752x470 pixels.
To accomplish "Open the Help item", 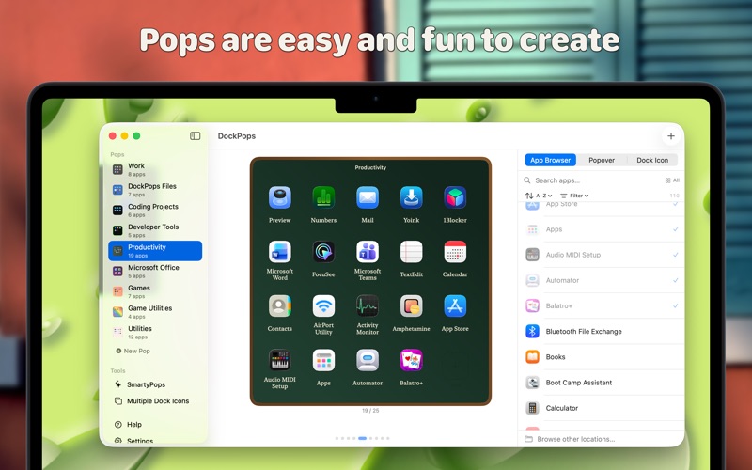I will click(x=128, y=425).
